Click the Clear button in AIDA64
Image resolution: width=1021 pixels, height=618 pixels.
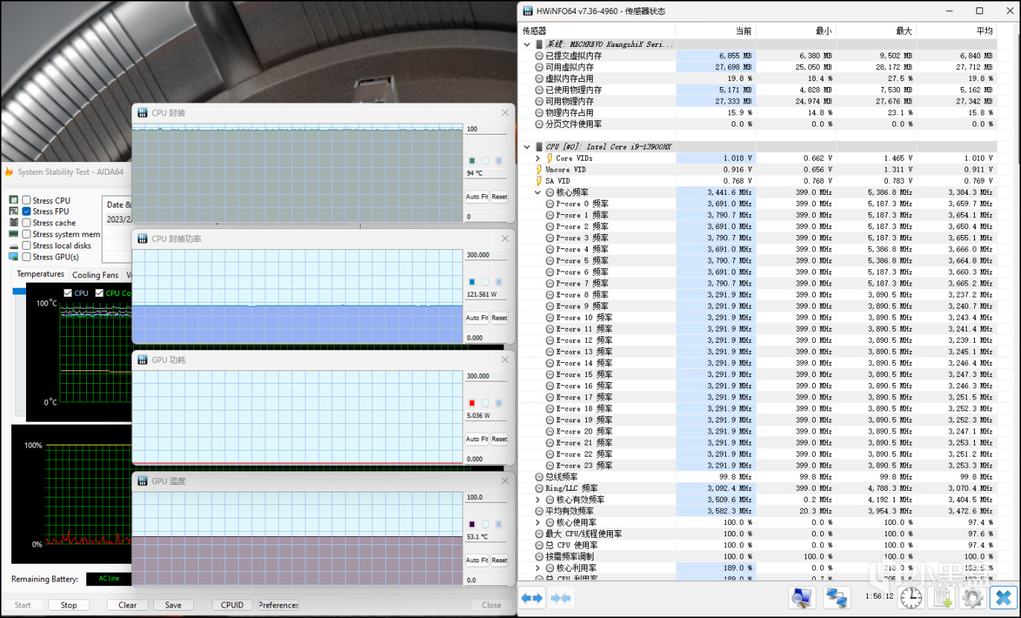[128, 605]
